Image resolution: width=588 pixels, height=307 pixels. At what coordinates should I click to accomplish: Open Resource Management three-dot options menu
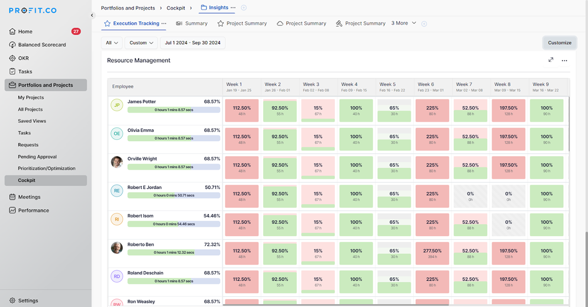click(564, 61)
